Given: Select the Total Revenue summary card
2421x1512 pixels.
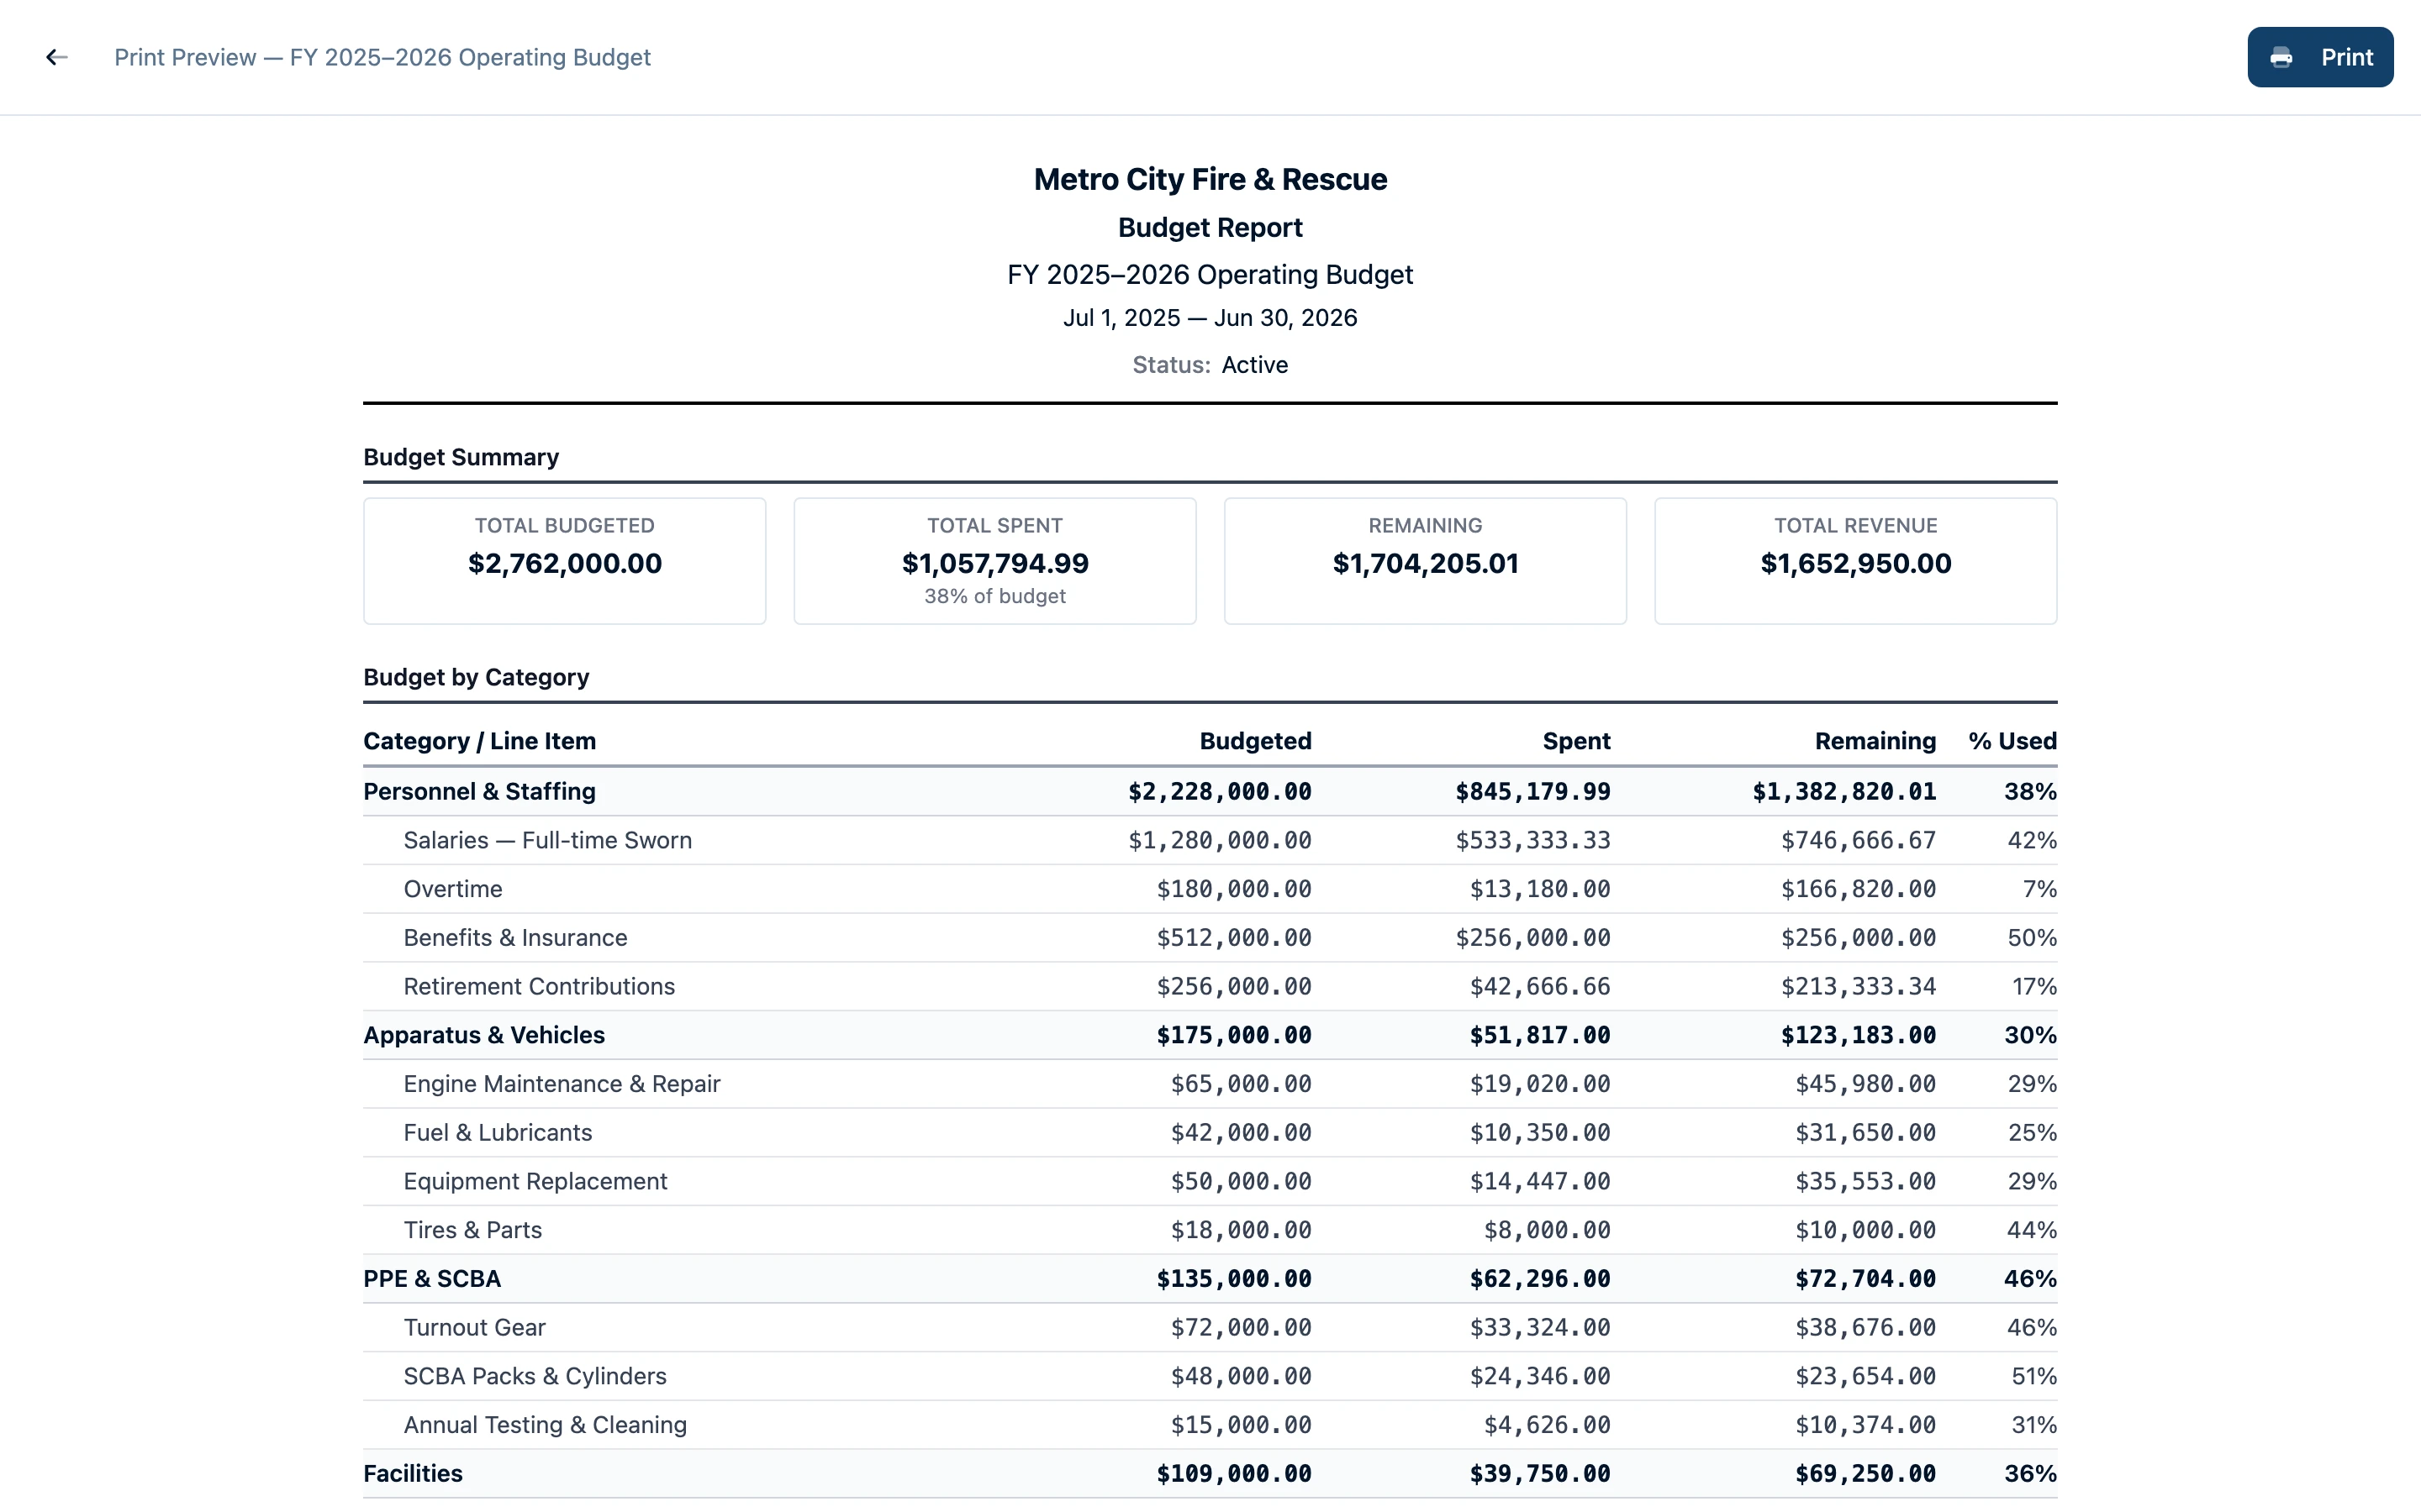Looking at the screenshot, I should click(1854, 560).
